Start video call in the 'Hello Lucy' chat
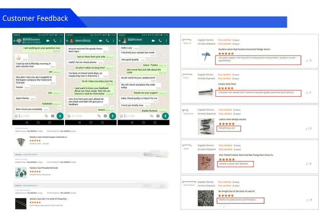The height and width of the screenshot is (222, 333). pos(153,41)
